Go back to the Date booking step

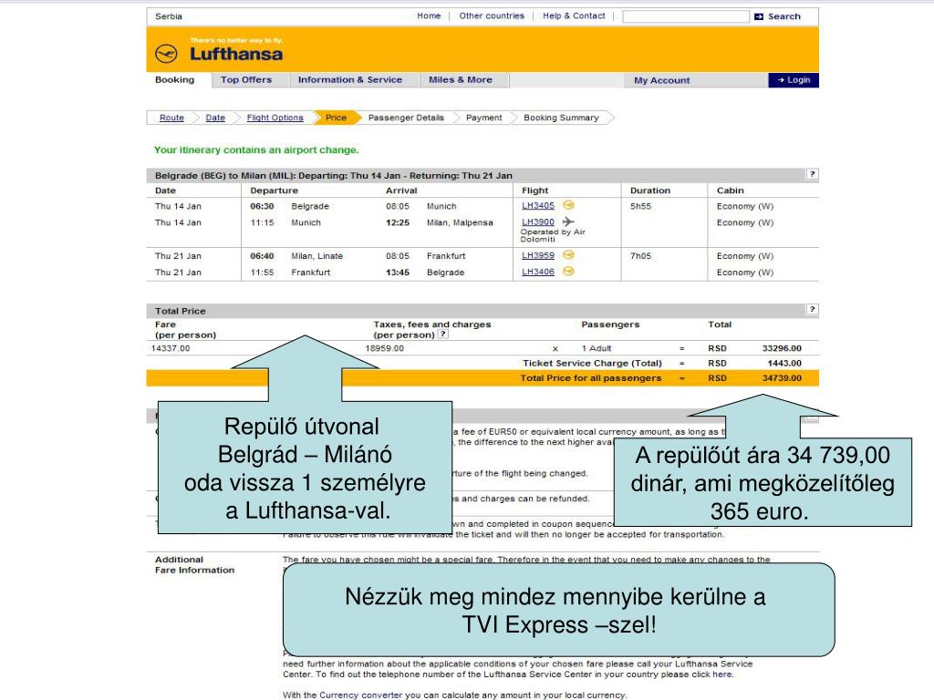(215, 118)
